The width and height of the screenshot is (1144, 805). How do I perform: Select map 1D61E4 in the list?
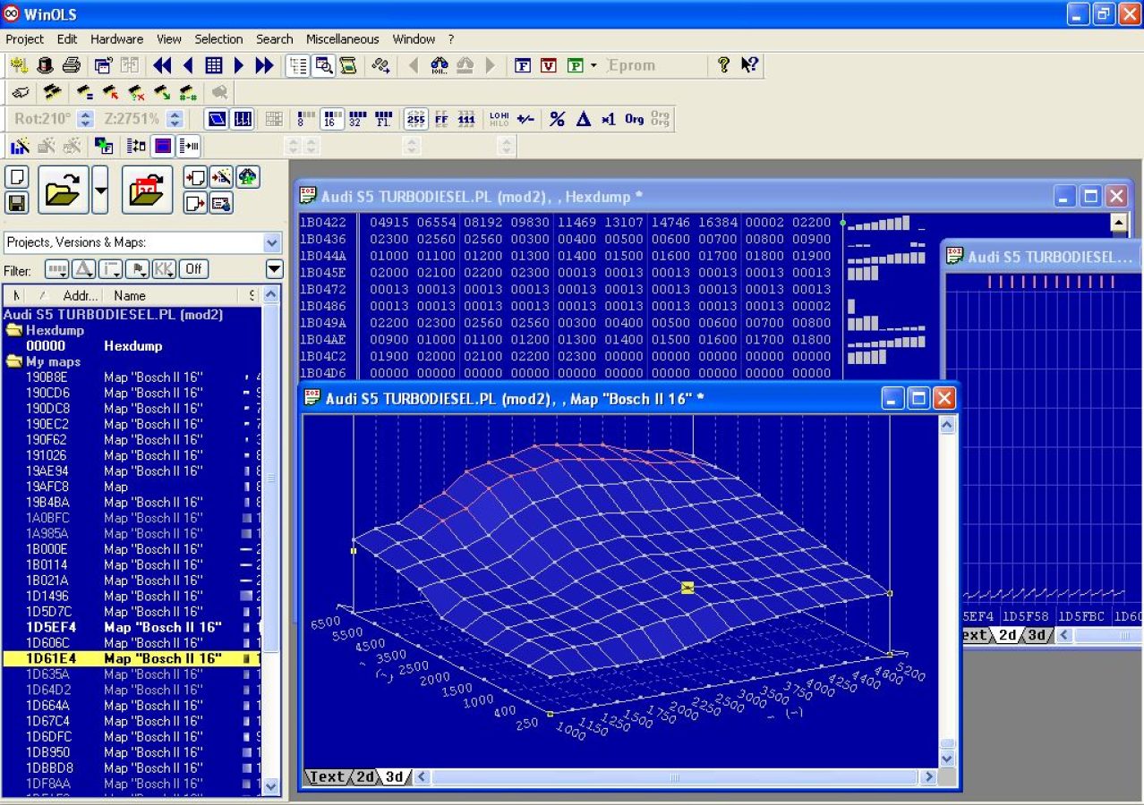(132, 658)
